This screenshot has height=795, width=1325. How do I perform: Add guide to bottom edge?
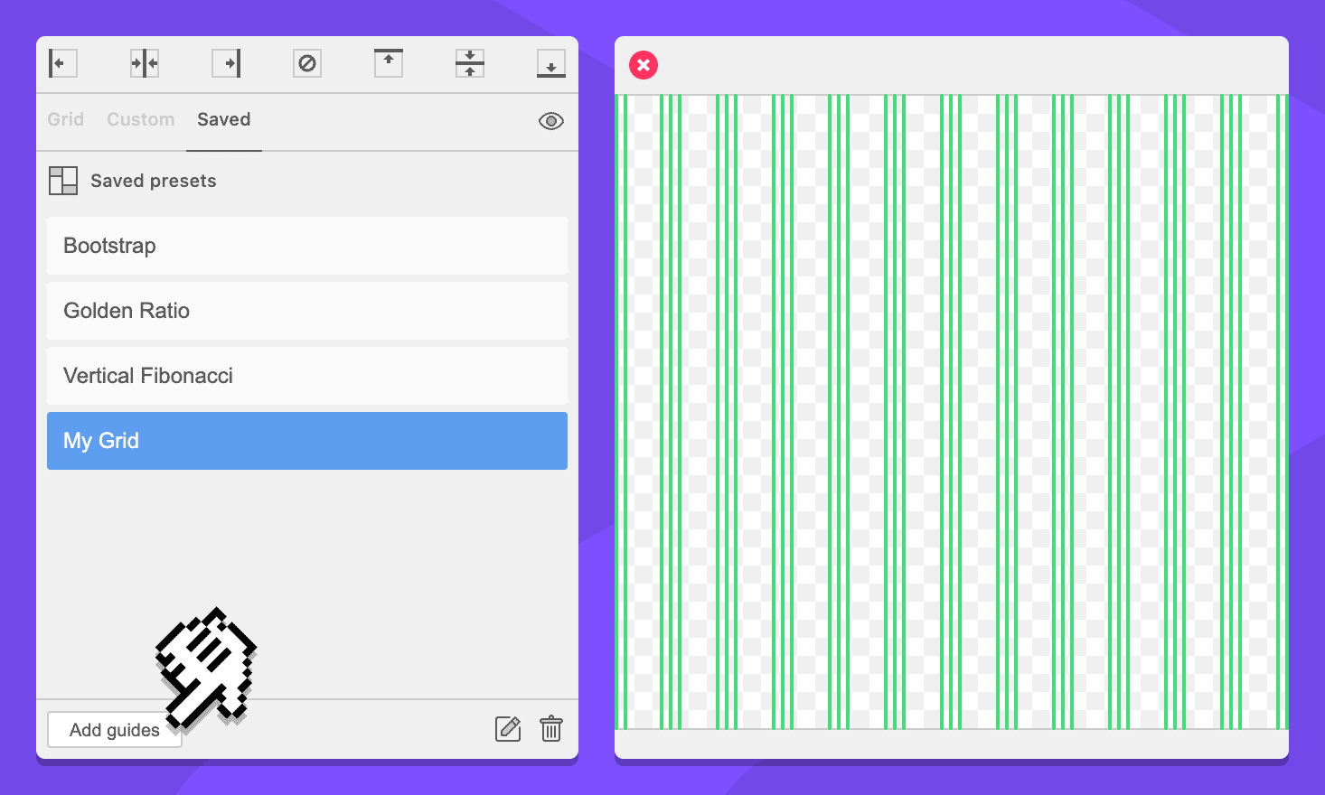click(x=551, y=63)
